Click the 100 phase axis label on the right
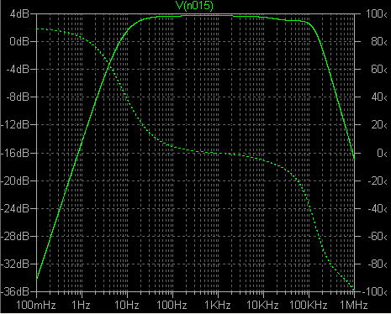The height and width of the screenshot is (314, 391). pyautogui.click(x=377, y=13)
